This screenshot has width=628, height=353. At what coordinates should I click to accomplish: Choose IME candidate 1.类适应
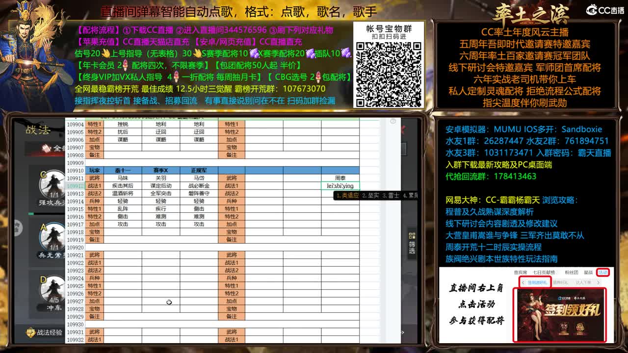point(348,195)
